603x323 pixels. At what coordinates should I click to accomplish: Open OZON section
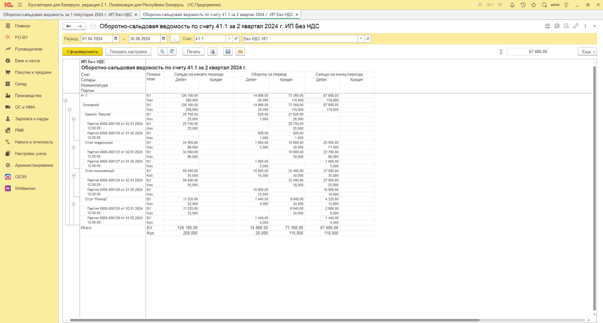(x=21, y=177)
